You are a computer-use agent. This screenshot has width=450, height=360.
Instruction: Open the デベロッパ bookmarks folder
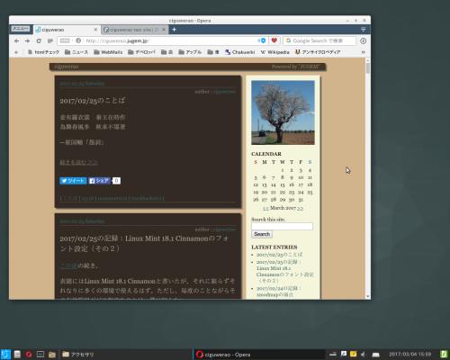tap(141, 52)
